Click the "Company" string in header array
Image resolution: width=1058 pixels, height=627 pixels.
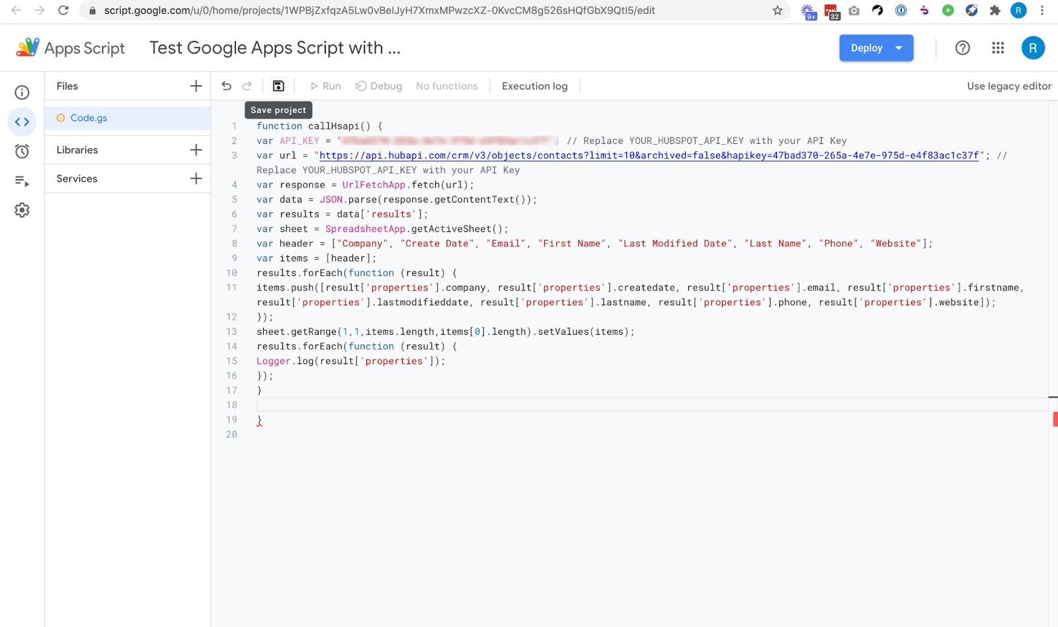[362, 244]
